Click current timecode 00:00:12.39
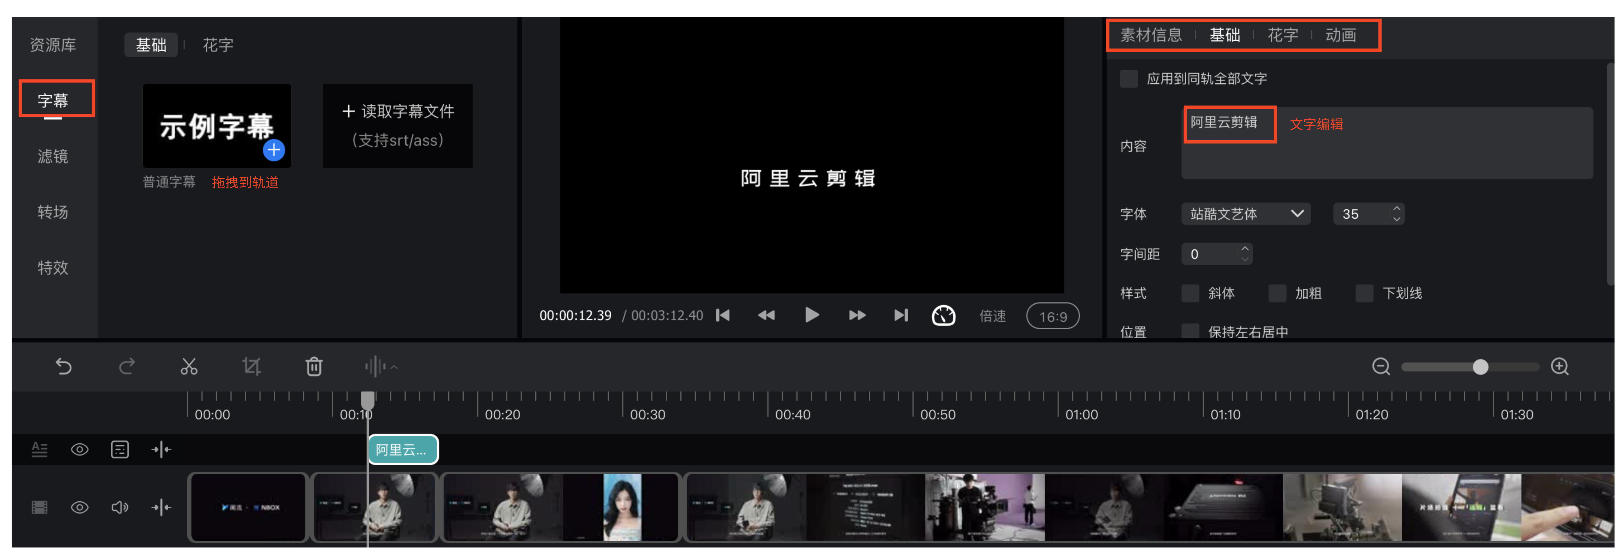The image size is (1622, 555). pos(575,315)
